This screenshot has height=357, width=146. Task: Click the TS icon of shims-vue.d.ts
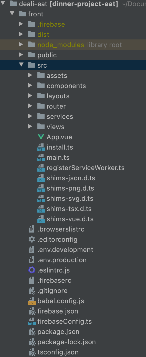click(41, 219)
